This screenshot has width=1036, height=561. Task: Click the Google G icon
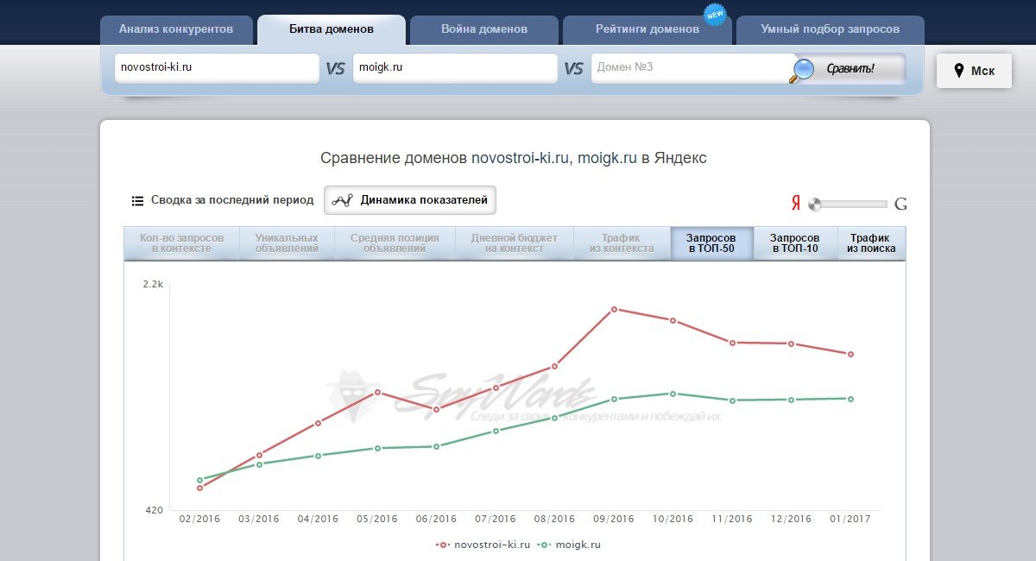[900, 205]
